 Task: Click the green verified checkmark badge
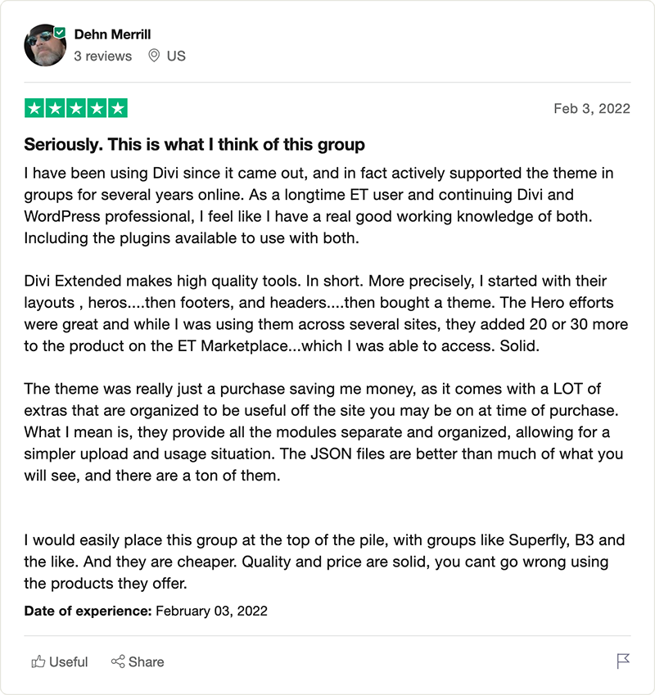(x=60, y=33)
